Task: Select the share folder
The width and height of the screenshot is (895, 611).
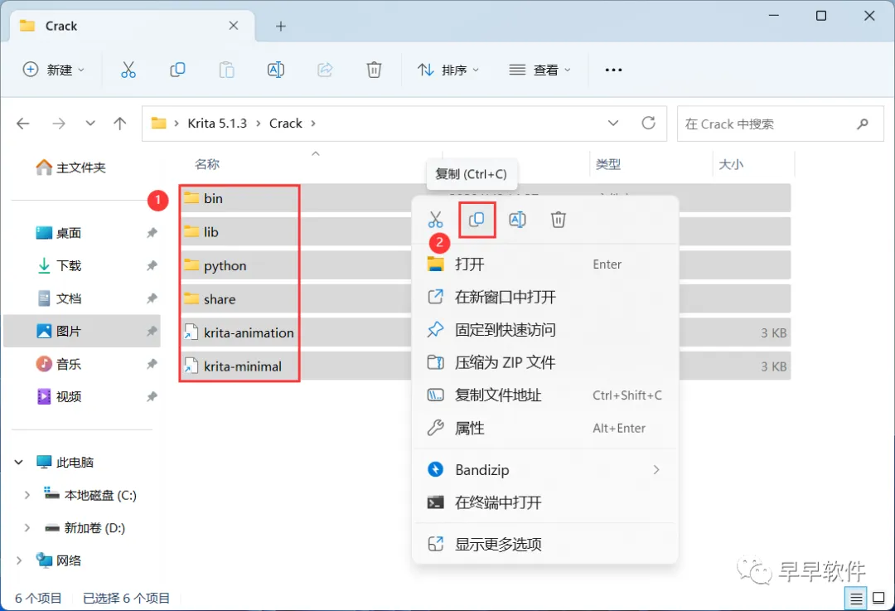Action: pos(219,299)
